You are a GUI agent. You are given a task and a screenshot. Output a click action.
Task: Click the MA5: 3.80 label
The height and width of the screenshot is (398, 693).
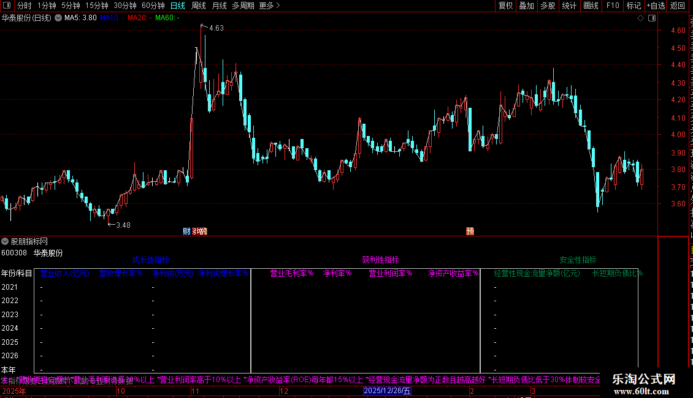[x=80, y=18]
